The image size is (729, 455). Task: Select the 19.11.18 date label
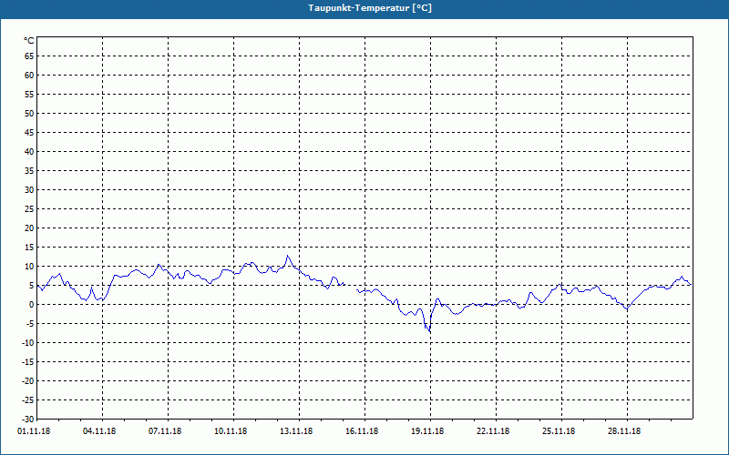tap(427, 431)
